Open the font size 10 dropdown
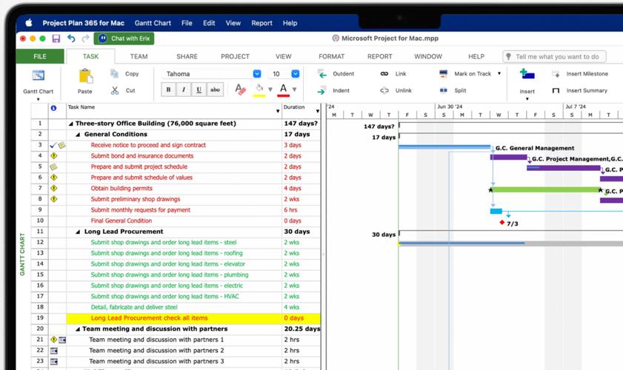Viewport: 623px width, 370px height. point(295,74)
